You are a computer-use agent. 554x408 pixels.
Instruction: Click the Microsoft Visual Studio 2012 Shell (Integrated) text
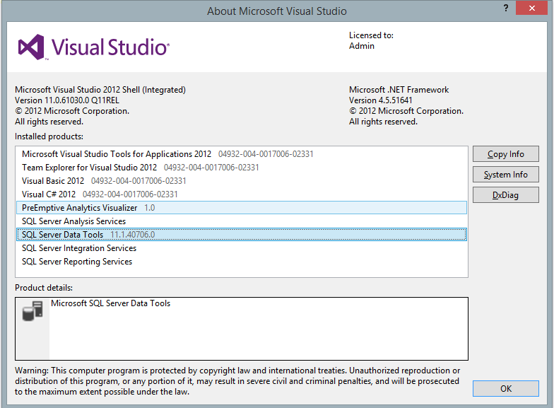pyautogui.click(x=100, y=90)
